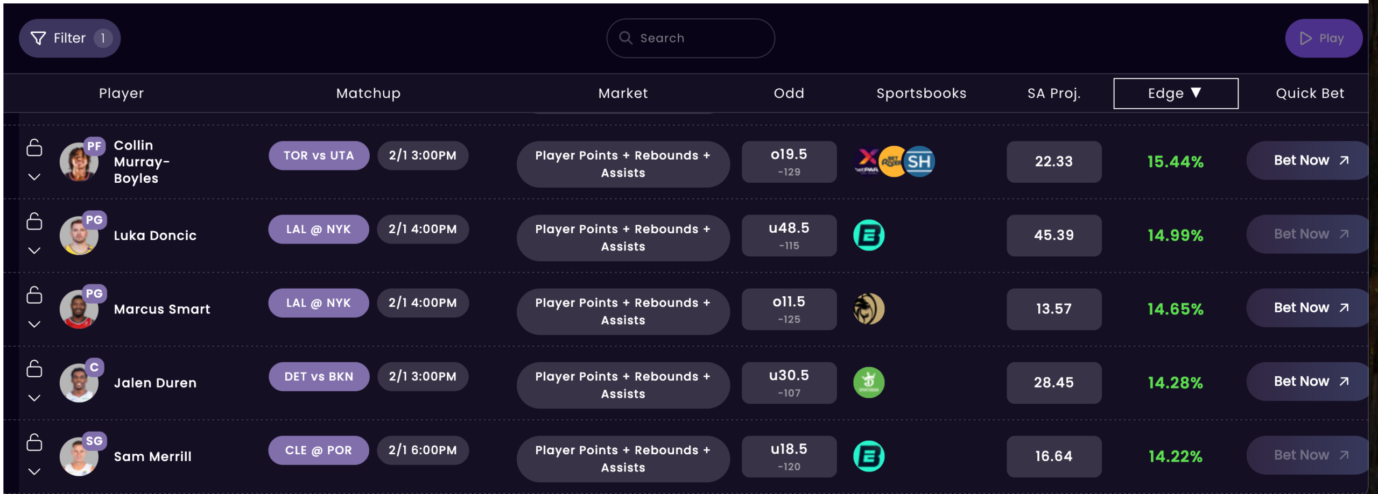The width and height of the screenshot is (1378, 494).
Task: Toggle the lock icon for Luka Doncic
Action: (x=34, y=221)
